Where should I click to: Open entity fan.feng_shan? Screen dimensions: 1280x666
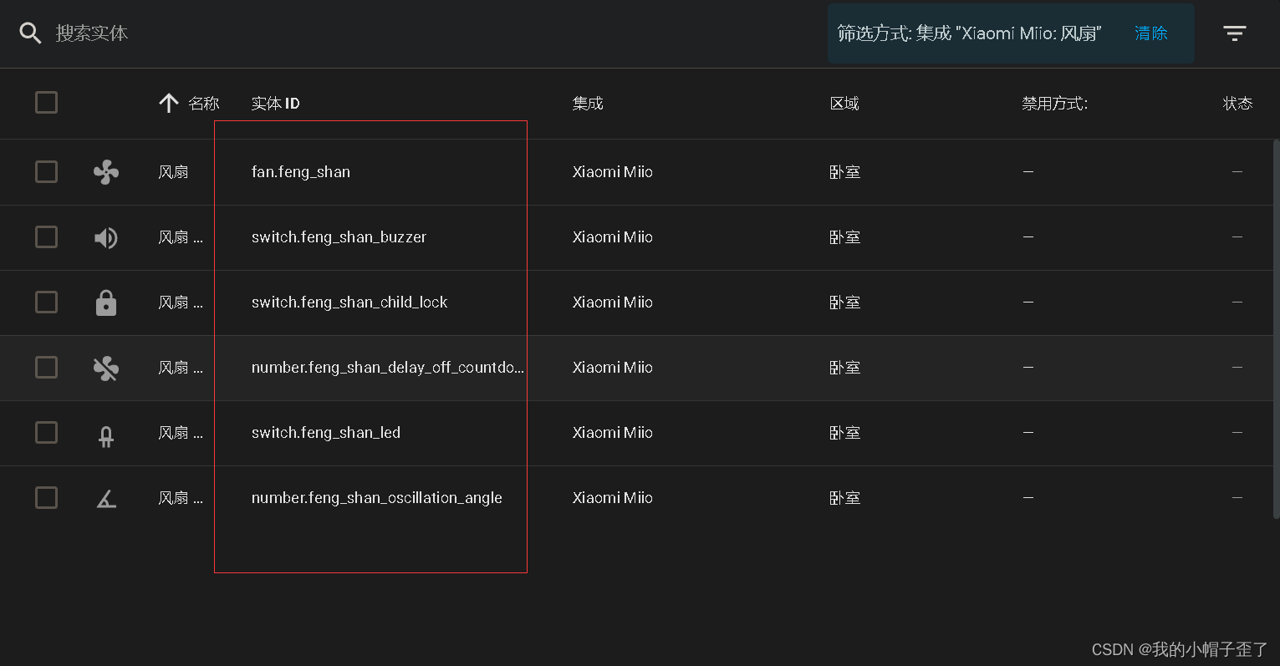301,172
